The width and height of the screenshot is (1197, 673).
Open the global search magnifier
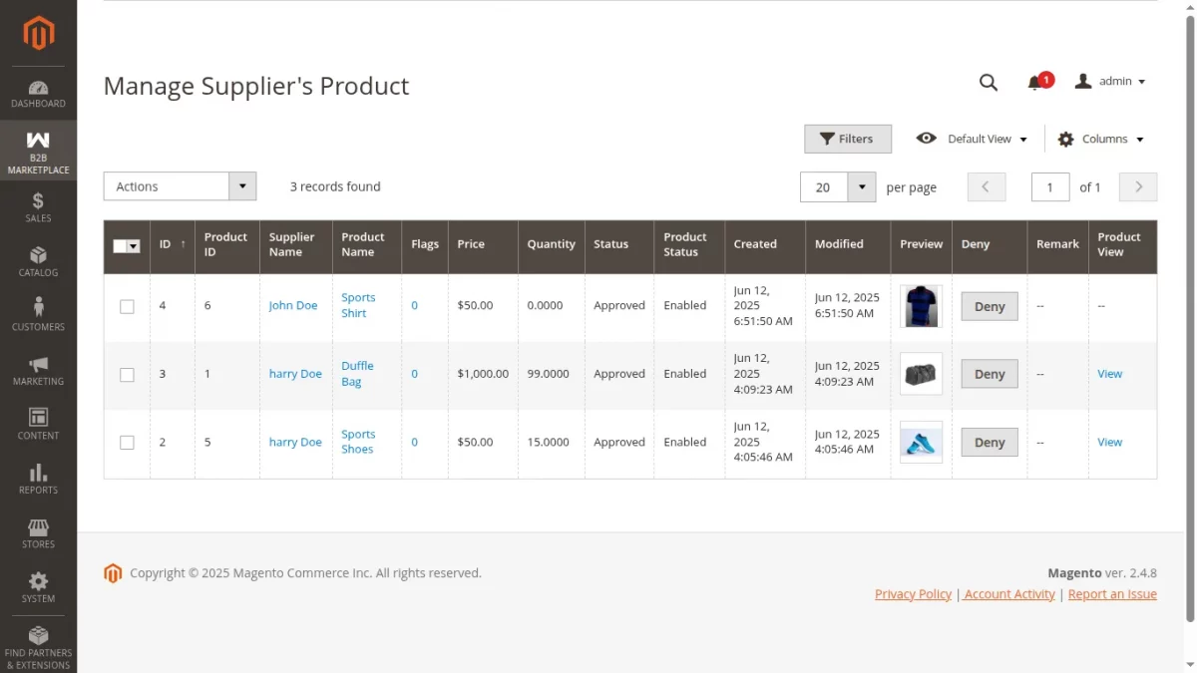(988, 83)
